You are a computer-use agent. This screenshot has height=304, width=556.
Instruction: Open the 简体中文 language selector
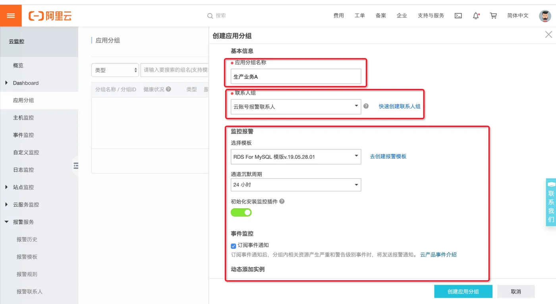click(518, 15)
